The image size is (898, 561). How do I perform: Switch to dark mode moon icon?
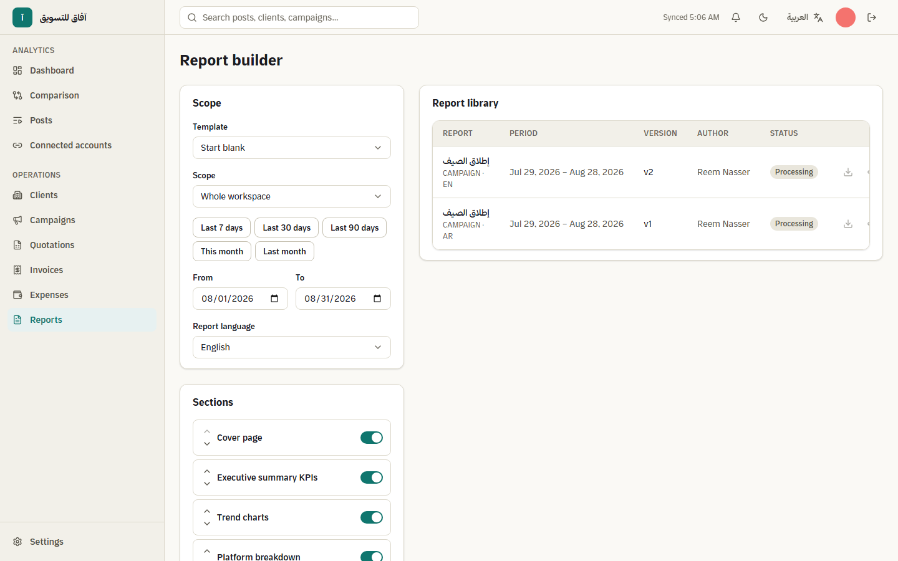click(x=763, y=17)
